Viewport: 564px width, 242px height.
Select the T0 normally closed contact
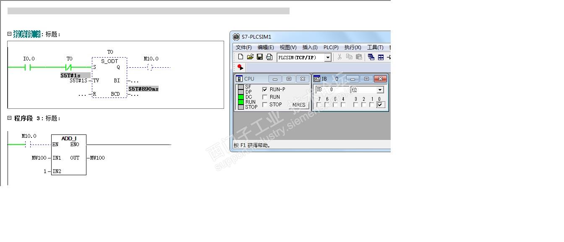point(69,67)
